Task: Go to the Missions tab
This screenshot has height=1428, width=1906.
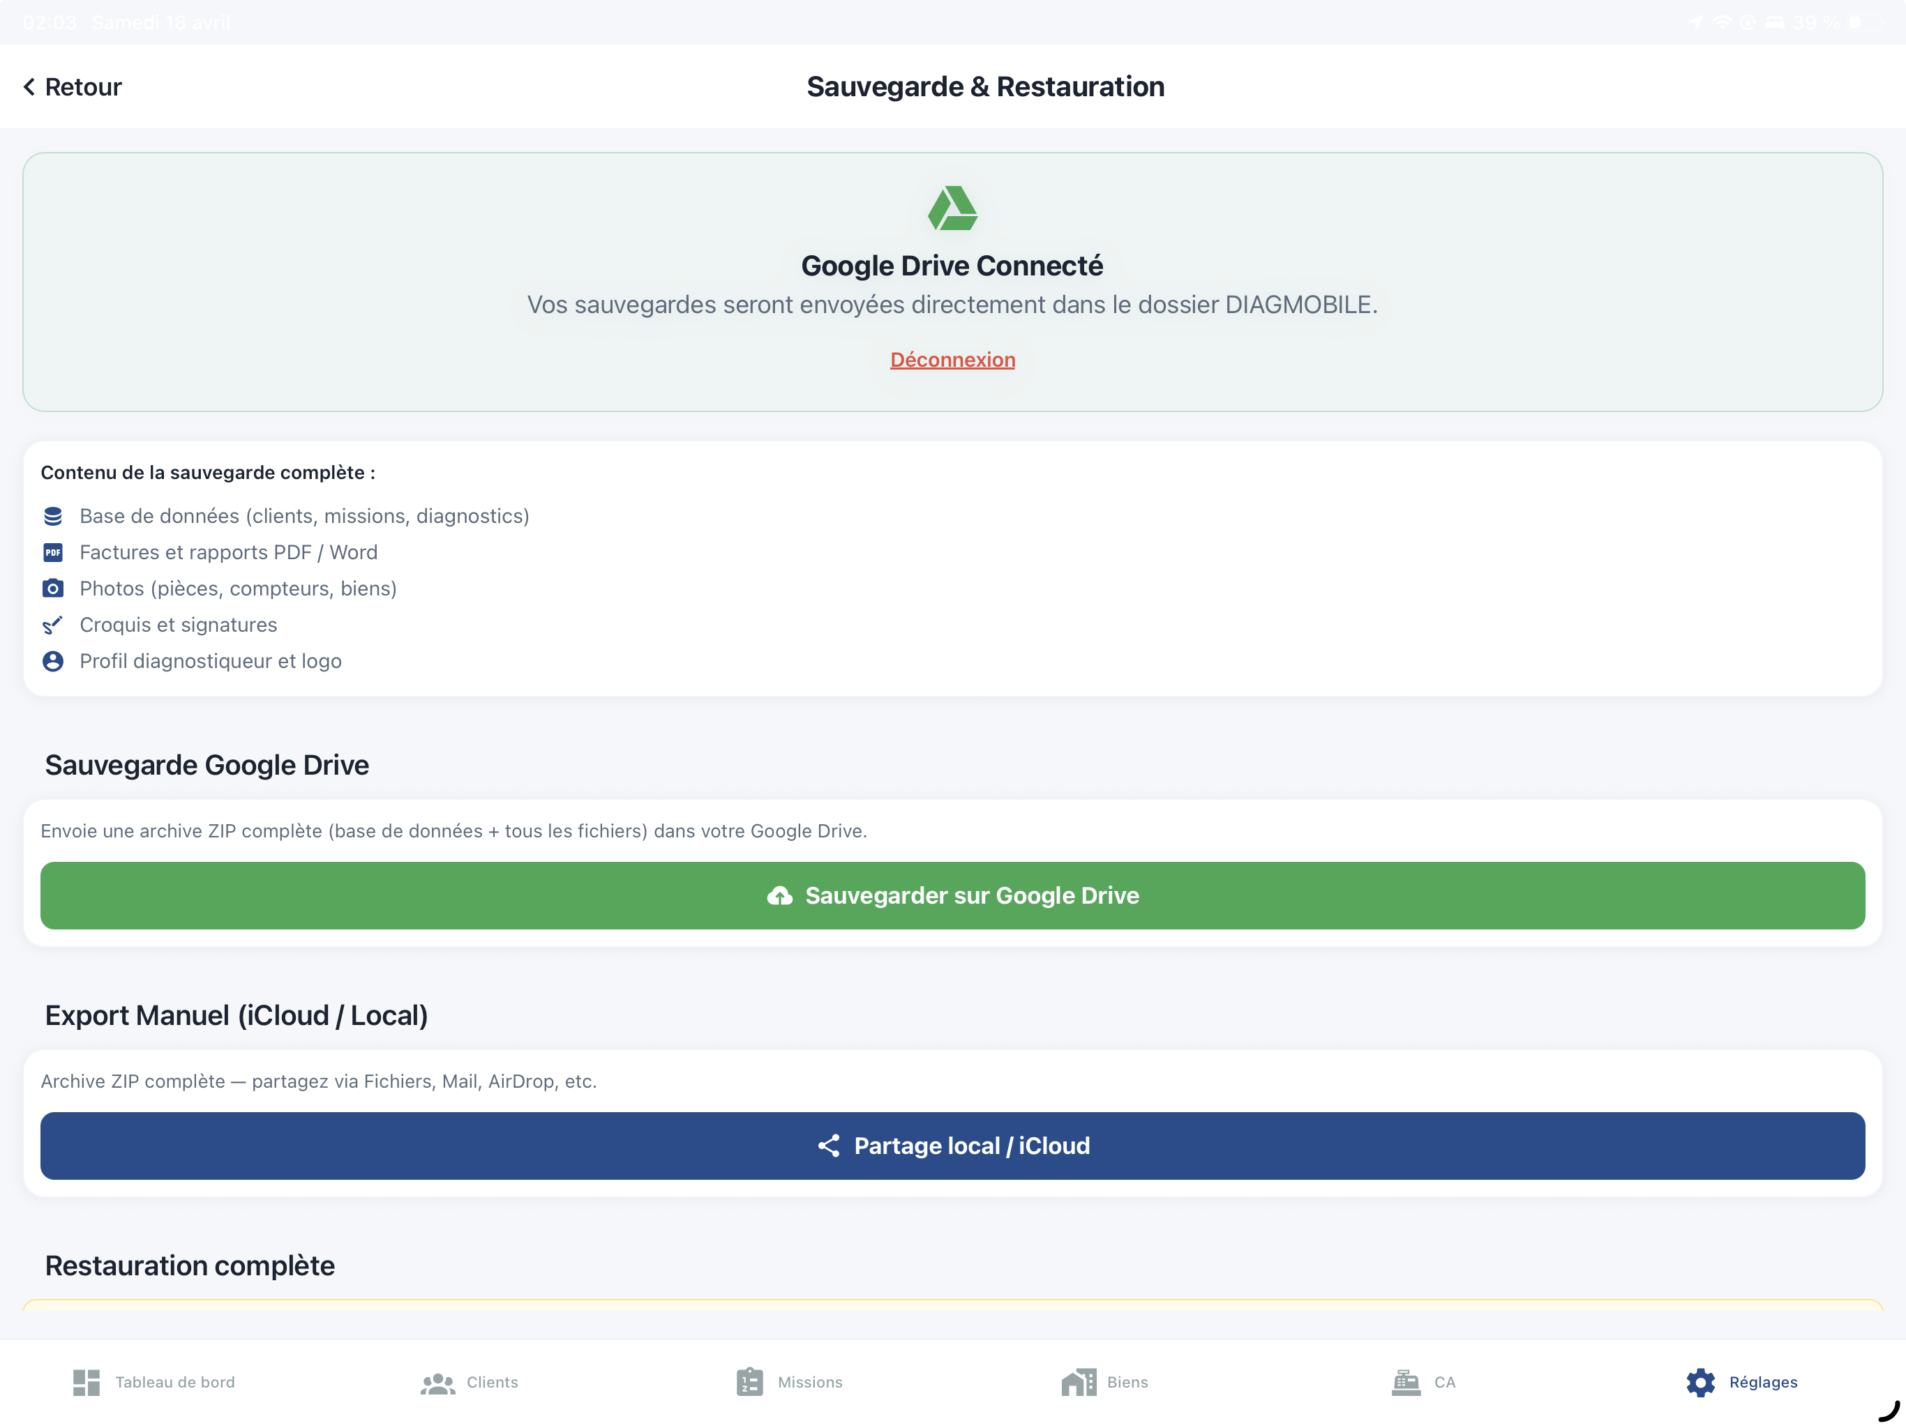Action: pos(789,1383)
